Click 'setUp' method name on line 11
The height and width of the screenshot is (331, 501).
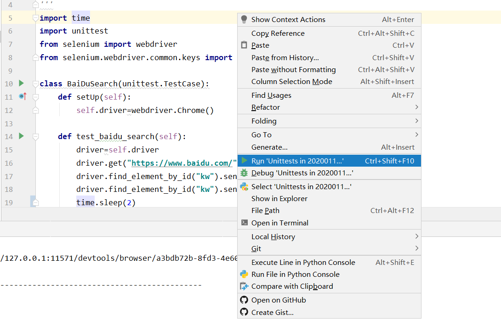(88, 97)
